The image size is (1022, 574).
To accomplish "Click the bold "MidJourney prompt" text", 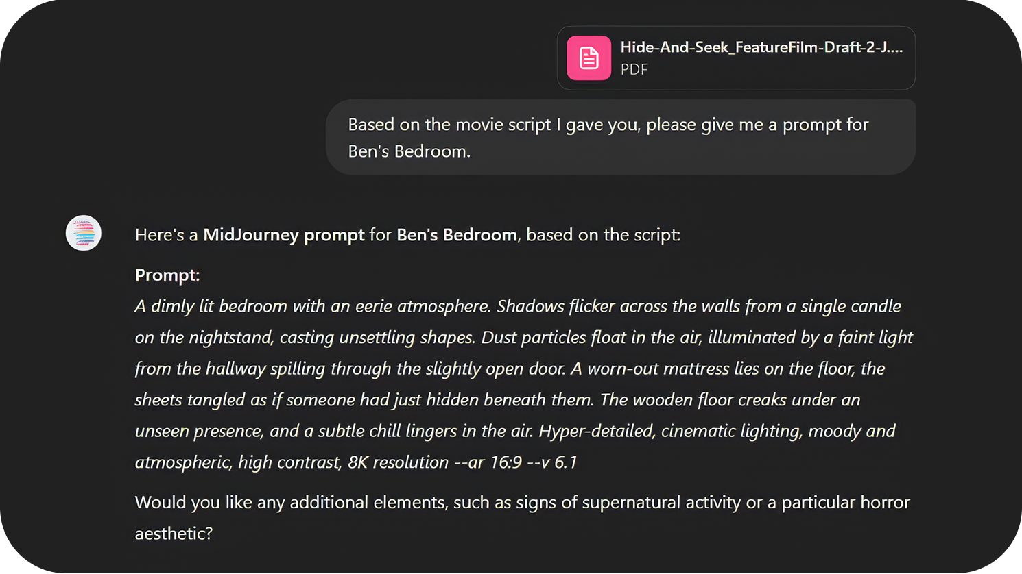I will tap(283, 235).
